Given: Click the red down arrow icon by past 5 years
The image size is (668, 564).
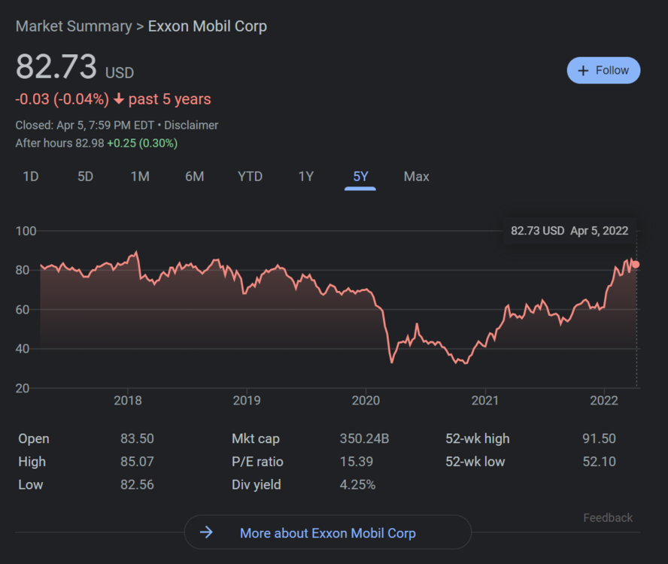Looking at the screenshot, I should click(x=119, y=99).
